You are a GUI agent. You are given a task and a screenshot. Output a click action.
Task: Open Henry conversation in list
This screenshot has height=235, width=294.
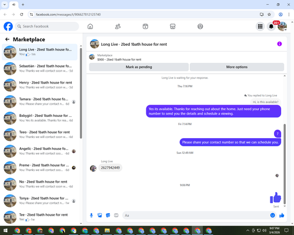pyautogui.click(x=39, y=85)
